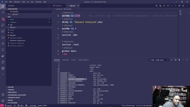Click line 7 'section .text' in editor
Viewport: 190px width, 107px height.
pyautogui.click(x=70, y=45)
